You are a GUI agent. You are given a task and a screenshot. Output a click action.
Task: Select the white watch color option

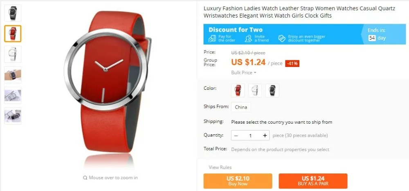tap(255, 91)
